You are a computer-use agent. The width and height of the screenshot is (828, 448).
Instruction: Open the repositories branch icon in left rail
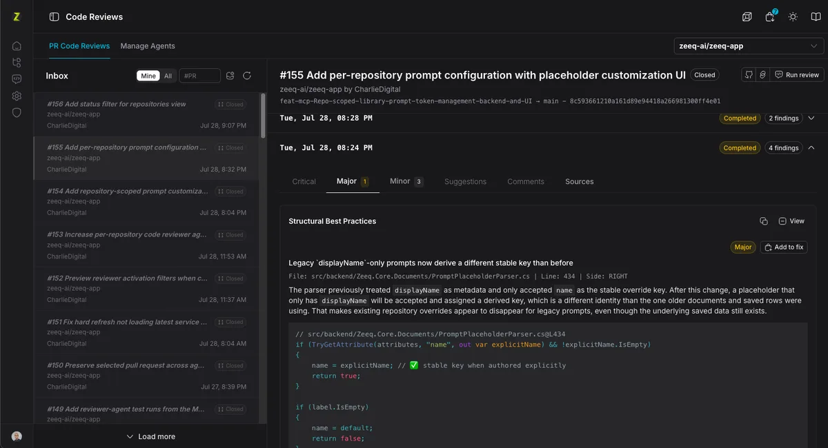point(17,63)
